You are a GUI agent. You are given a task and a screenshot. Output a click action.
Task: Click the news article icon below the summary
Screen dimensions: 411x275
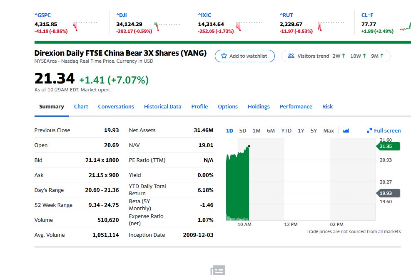(218, 270)
